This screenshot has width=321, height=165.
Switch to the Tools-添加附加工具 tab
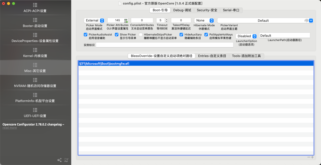[x=246, y=56]
